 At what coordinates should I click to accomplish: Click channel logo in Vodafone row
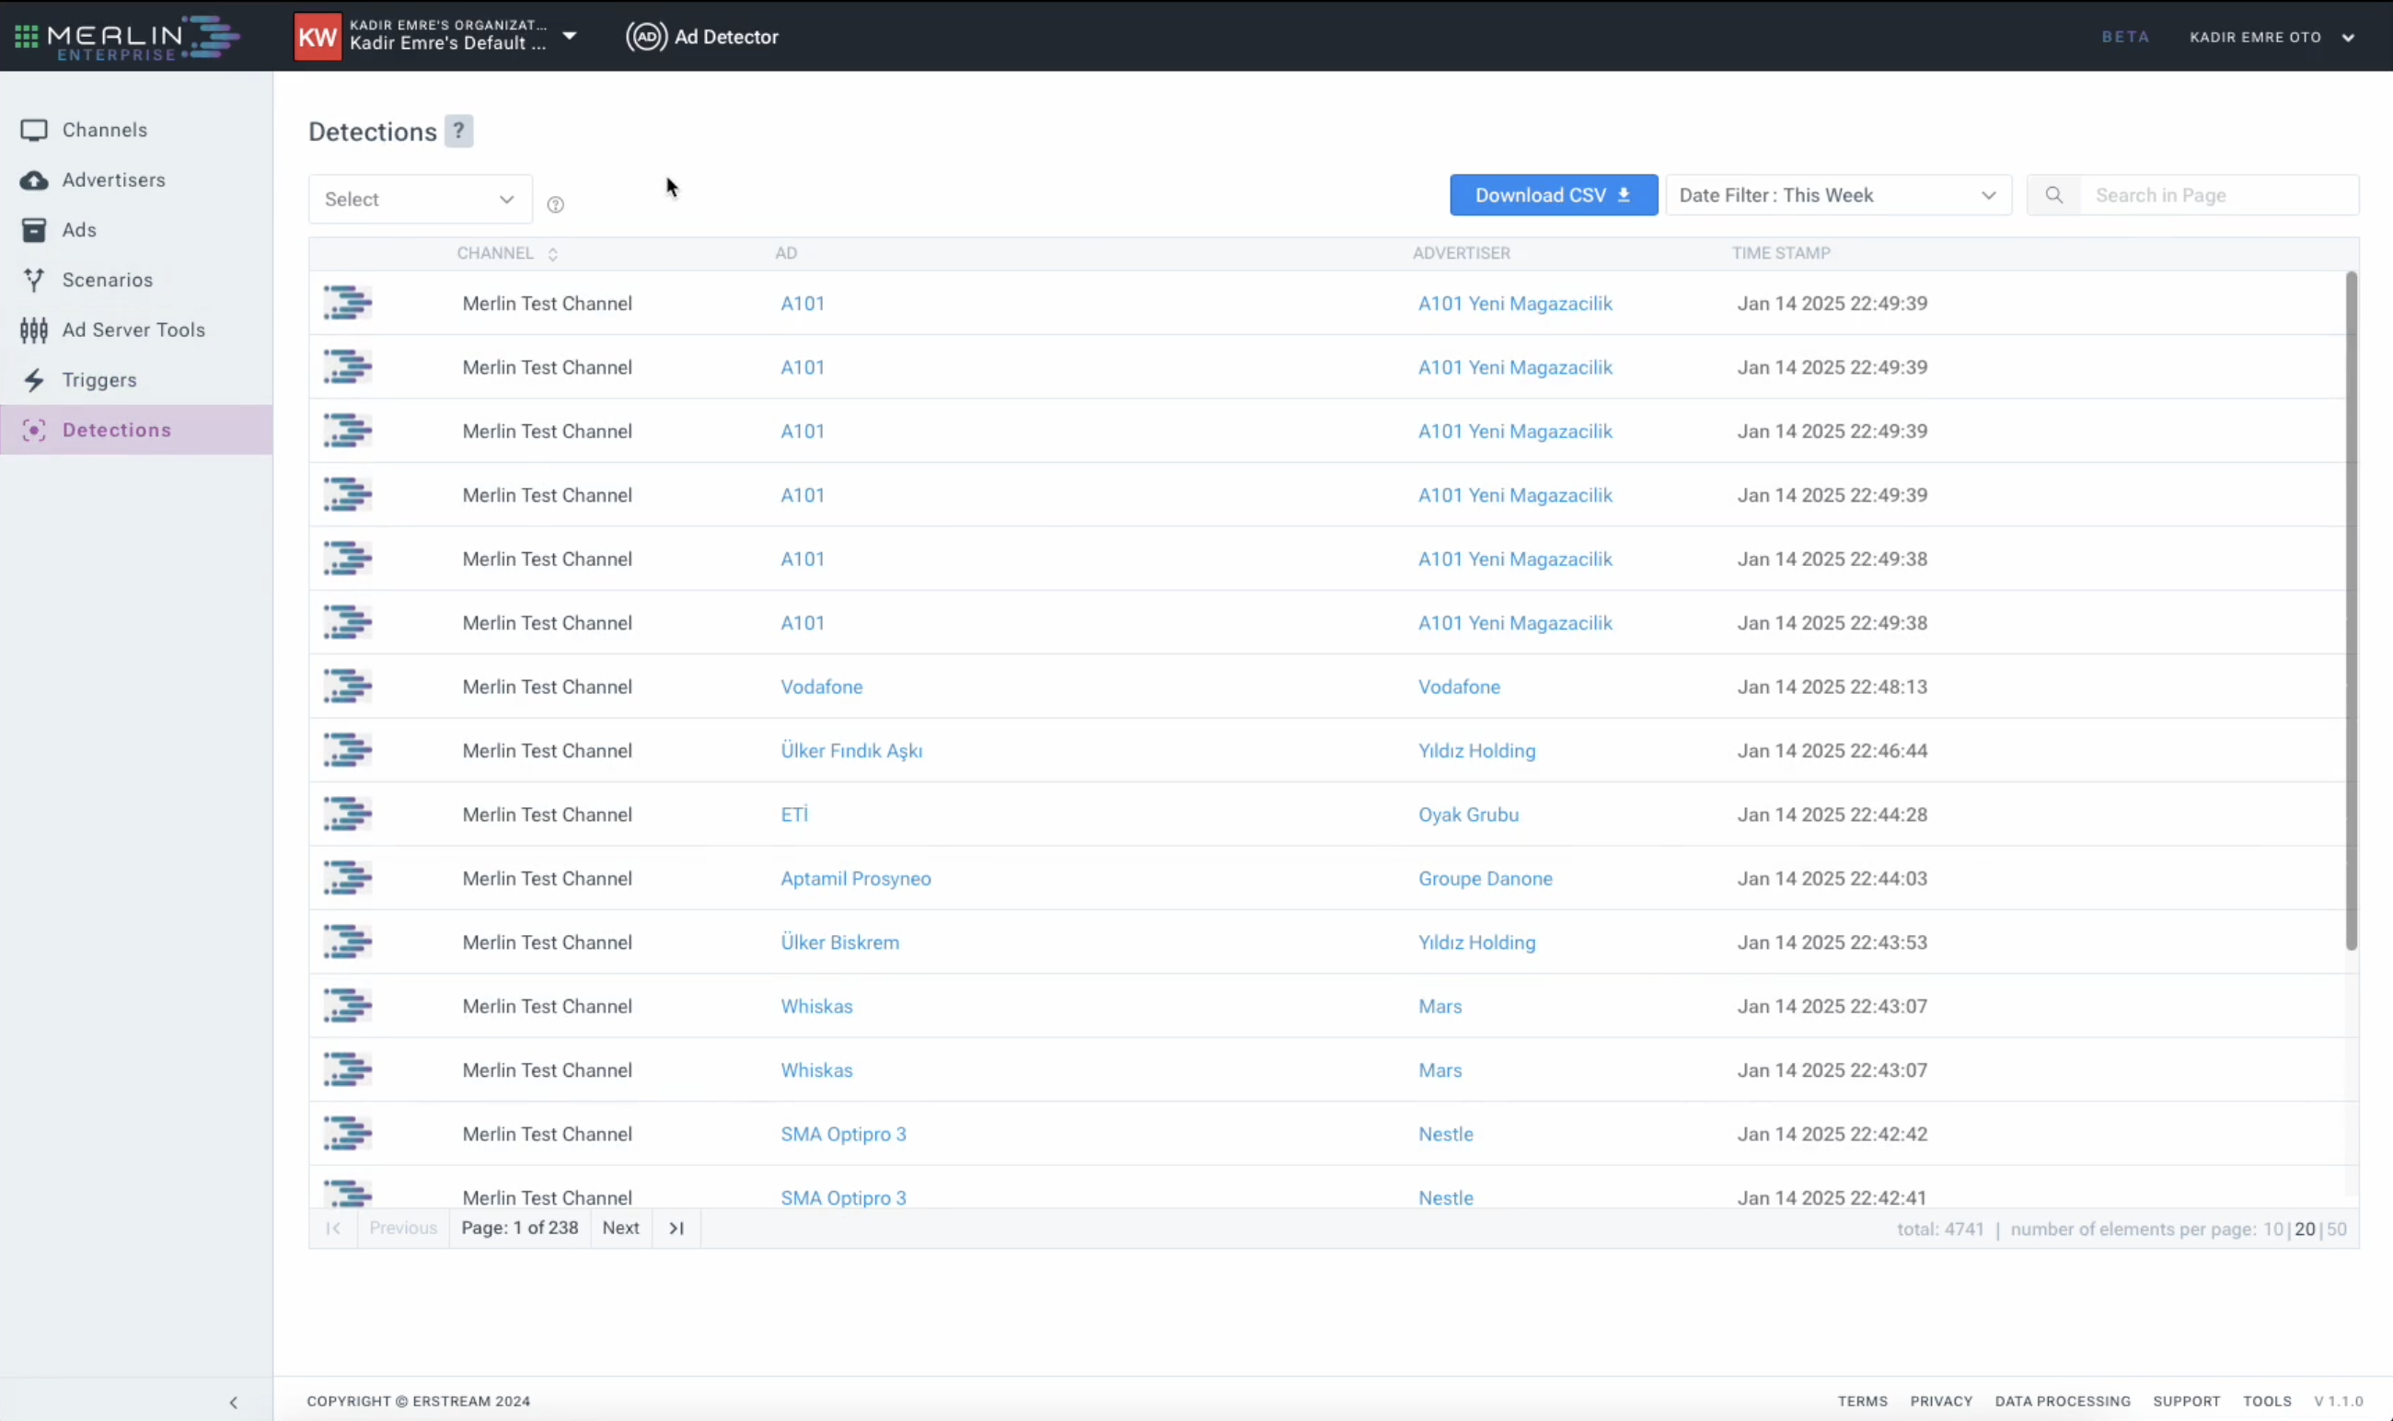348,687
